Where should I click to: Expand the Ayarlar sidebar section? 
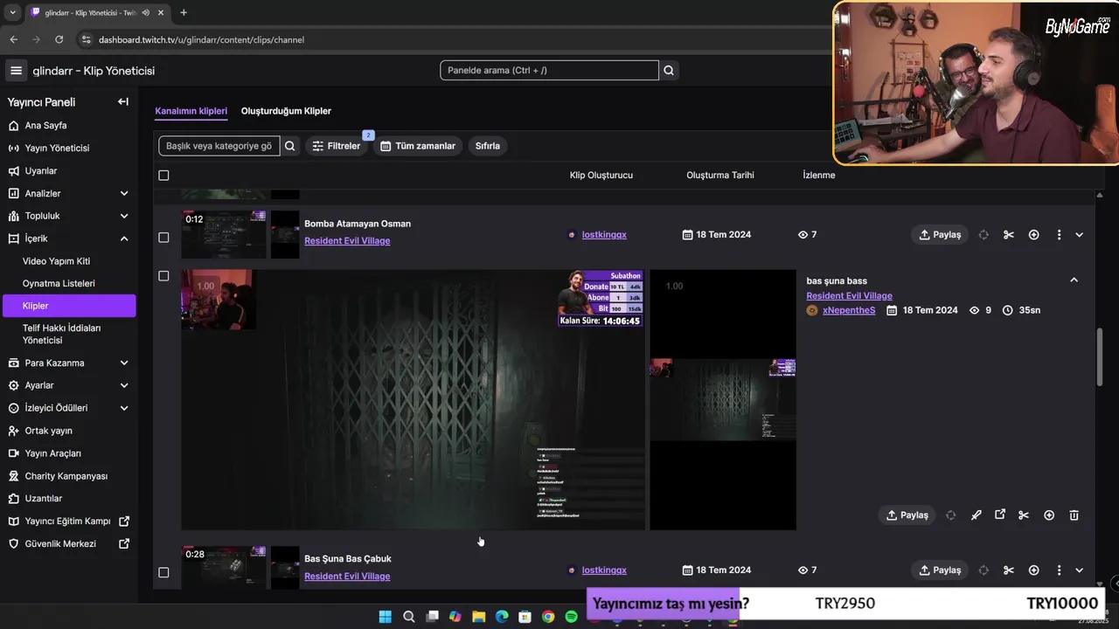pos(123,385)
